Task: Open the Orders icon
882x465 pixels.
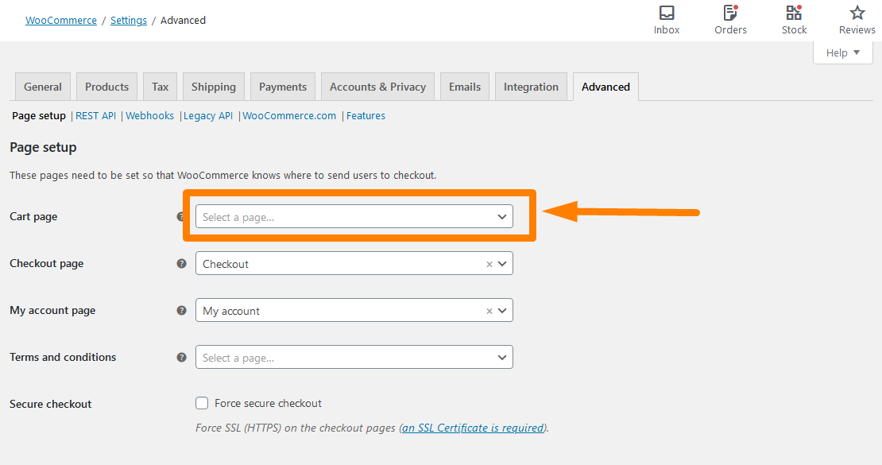Action: 730,13
